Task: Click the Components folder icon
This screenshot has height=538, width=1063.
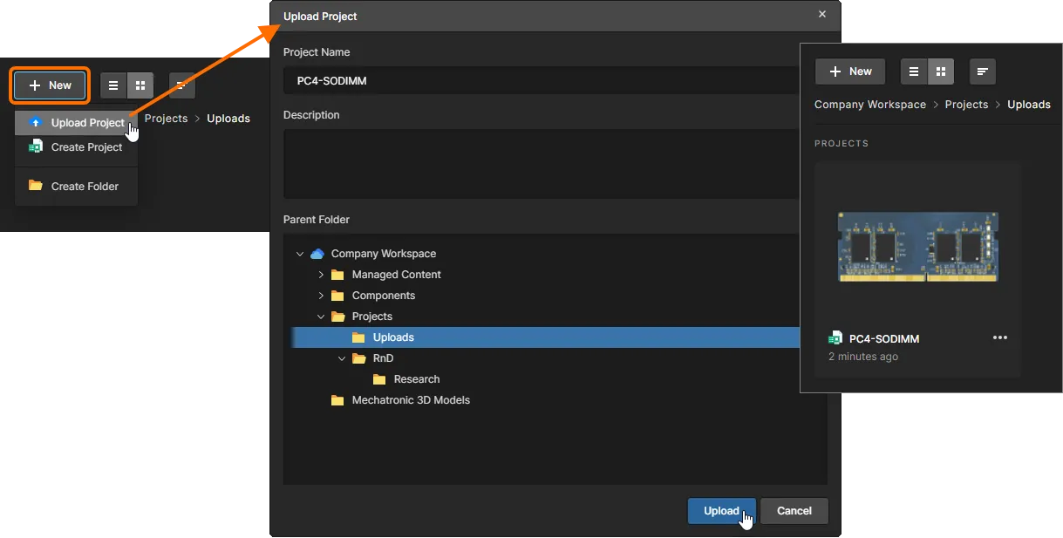Action: point(337,296)
